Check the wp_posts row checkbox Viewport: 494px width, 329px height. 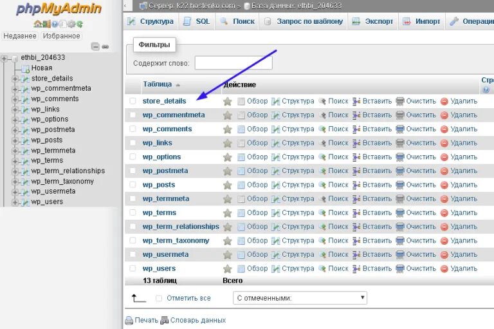click(x=133, y=184)
